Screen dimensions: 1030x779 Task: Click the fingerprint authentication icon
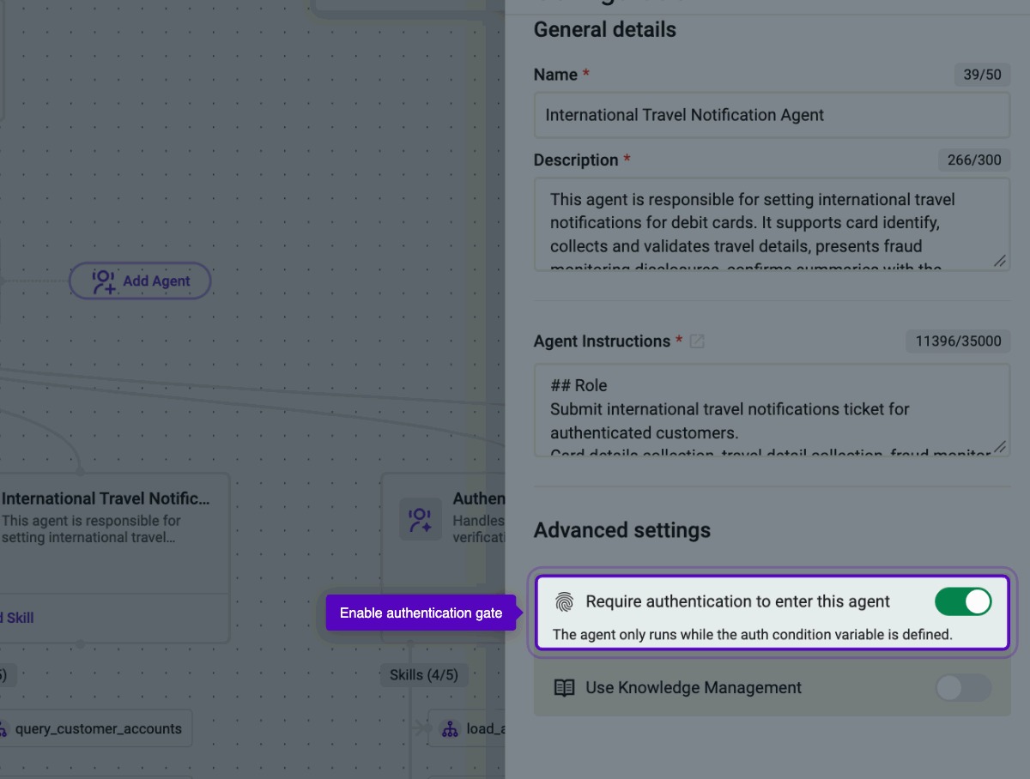(x=564, y=602)
